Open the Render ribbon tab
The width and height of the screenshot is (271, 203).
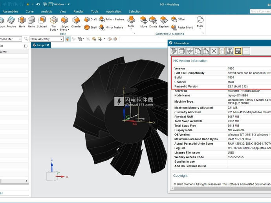click(x=79, y=11)
